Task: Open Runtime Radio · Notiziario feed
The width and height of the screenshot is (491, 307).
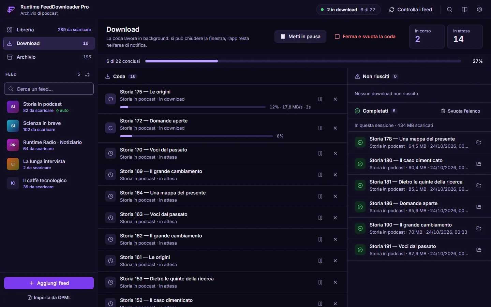Action: [x=49, y=145]
